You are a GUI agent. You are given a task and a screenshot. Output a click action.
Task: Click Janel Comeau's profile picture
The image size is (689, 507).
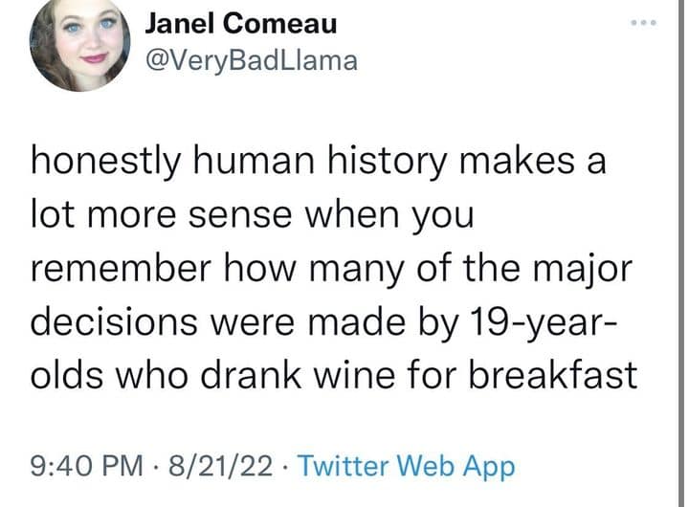coord(80,45)
